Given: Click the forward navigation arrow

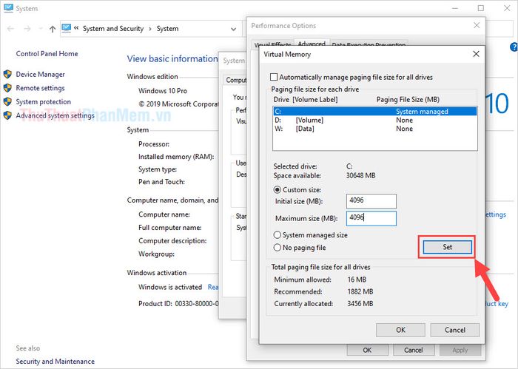Looking at the screenshot, I should click(27, 29).
